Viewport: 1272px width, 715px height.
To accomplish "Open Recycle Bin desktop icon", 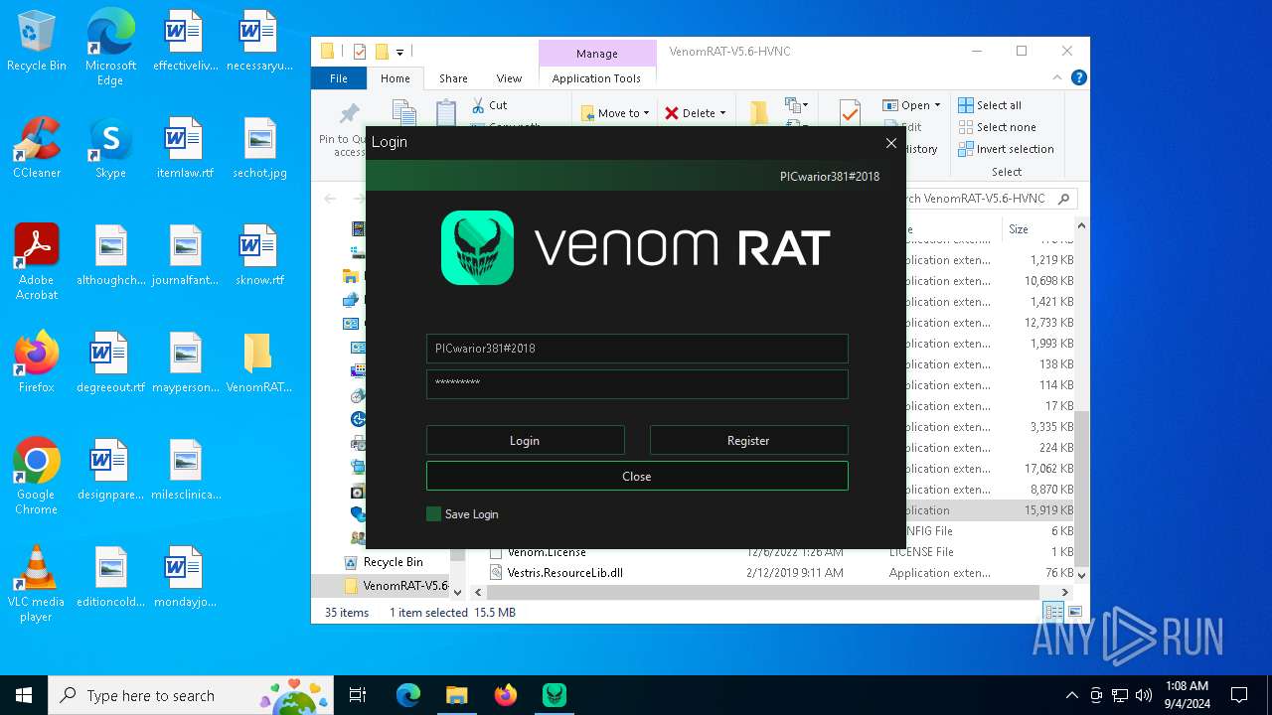I will tap(37, 42).
